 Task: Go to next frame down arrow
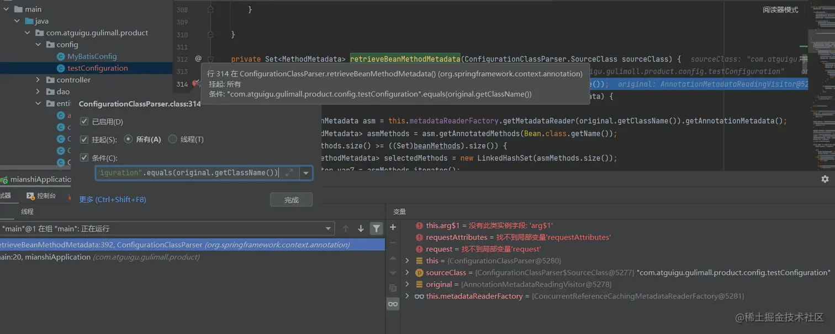point(361,228)
